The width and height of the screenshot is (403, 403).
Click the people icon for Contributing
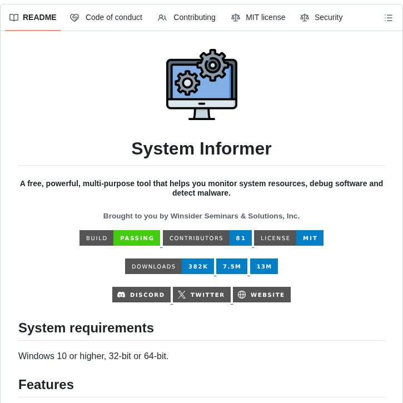coord(162,18)
